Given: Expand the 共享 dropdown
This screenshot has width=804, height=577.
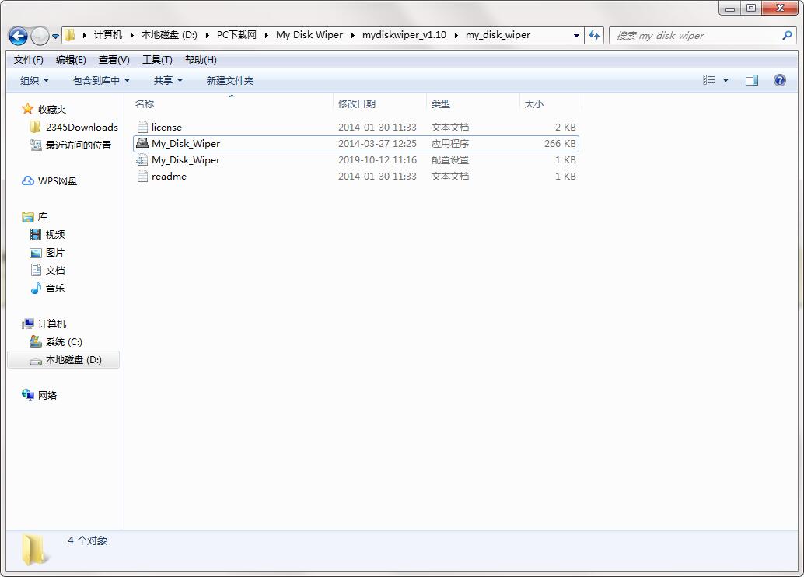Looking at the screenshot, I should coord(168,81).
